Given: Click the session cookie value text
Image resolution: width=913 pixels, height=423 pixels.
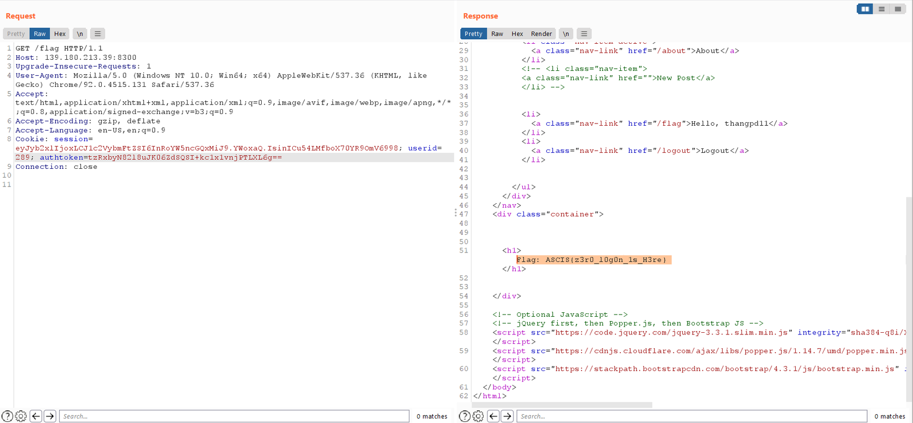Looking at the screenshot, I should [207, 148].
